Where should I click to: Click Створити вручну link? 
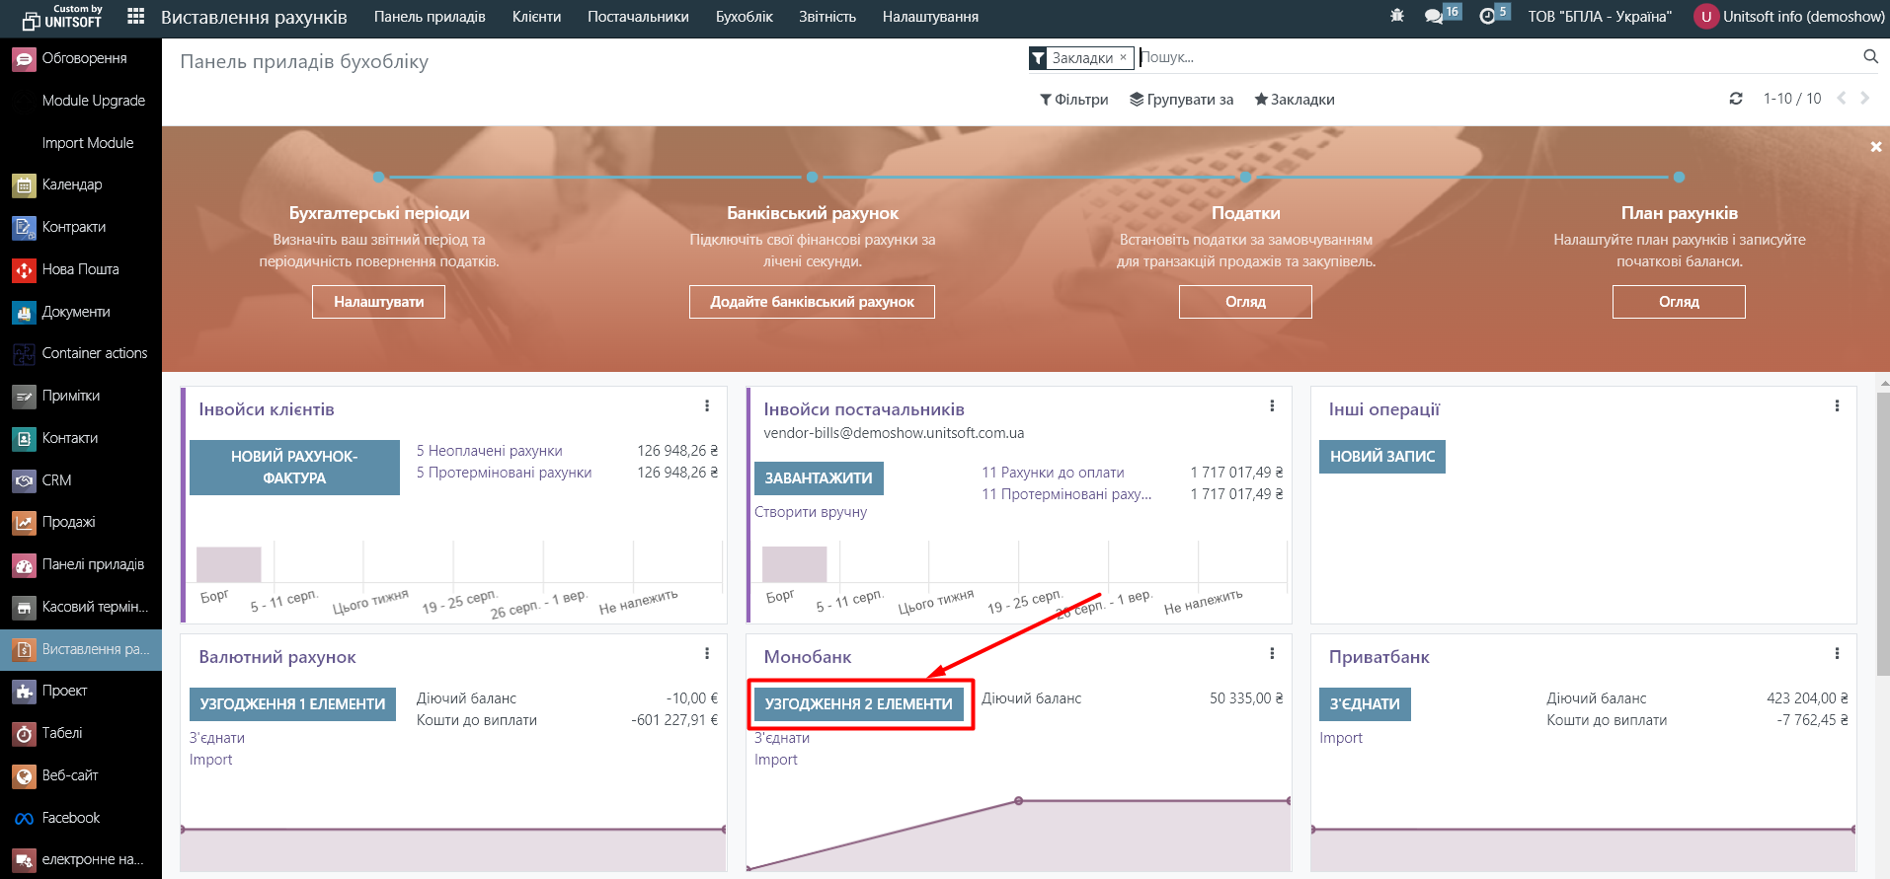(x=811, y=512)
